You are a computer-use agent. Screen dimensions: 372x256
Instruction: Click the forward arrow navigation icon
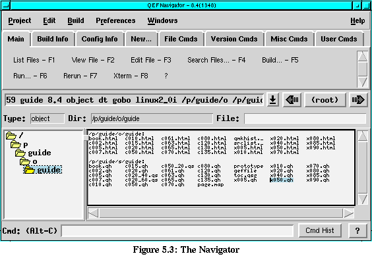click(x=358, y=99)
